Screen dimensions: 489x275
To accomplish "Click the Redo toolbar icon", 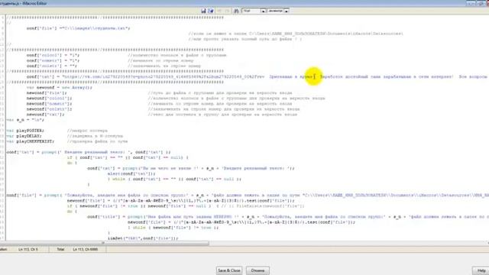I will (227, 11).
